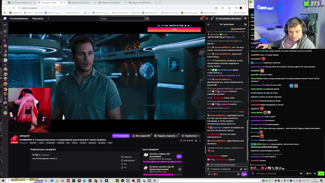Click the dota2 stream tag
Viewport: 325px width, 183px height.
[41, 143]
